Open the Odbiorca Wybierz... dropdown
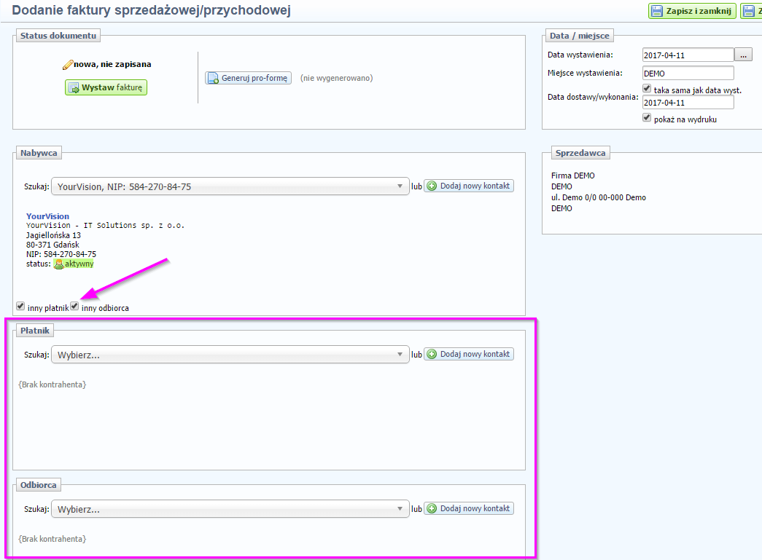This screenshot has width=762, height=560. (229, 509)
